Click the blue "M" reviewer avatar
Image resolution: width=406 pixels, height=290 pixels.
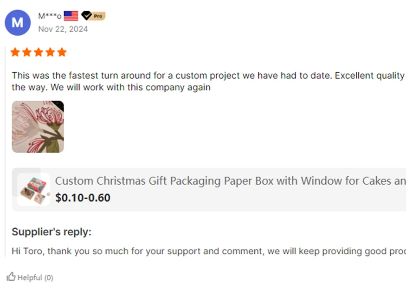point(18,22)
